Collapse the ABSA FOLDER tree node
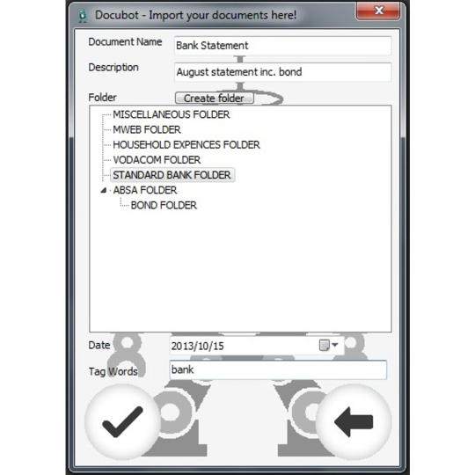475x475 pixels. (x=104, y=191)
